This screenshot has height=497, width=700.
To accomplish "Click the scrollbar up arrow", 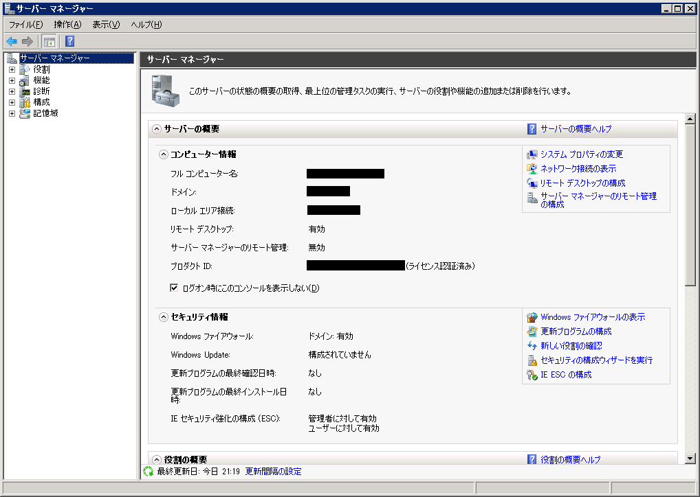I will [690, 119].
